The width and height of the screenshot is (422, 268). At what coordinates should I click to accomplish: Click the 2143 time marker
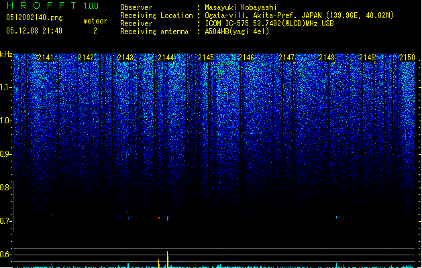point(125,58)
